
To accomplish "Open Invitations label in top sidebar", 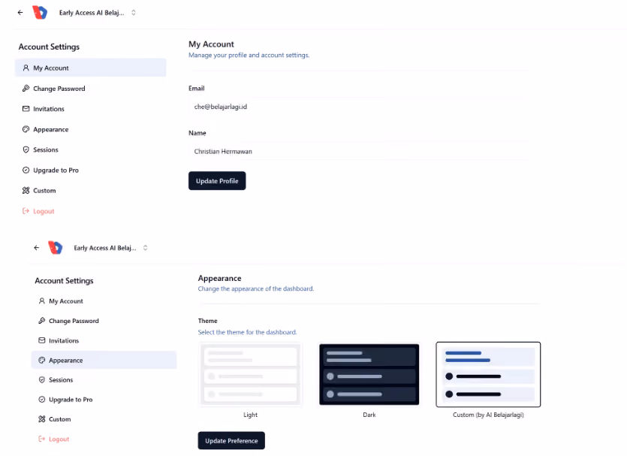I will tap(48, 109).
